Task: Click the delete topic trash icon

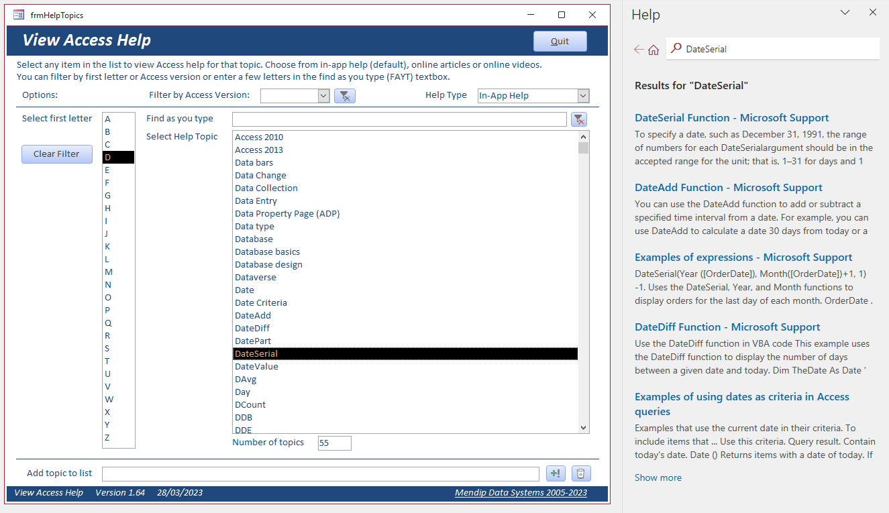Action: (x=581, y=473)
